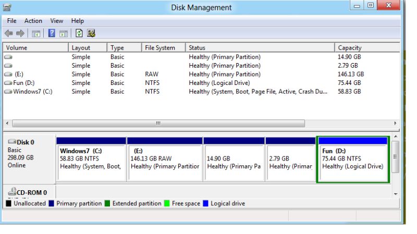Viewport: 417px width, 234px height.
Task: Sort by the Status column header
Action: (x=260, y=47)
